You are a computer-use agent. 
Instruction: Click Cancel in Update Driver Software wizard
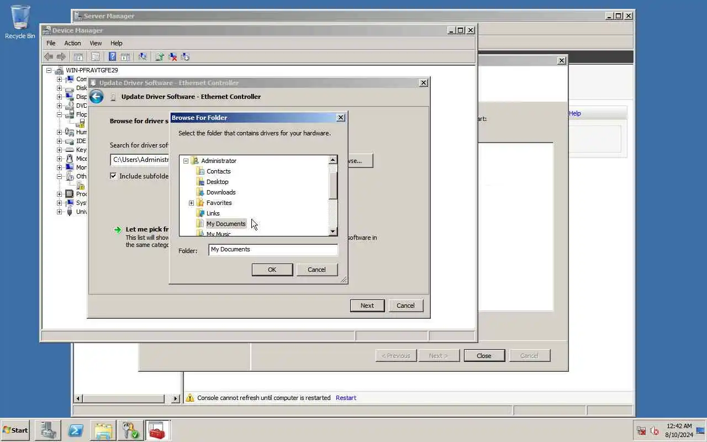pos(405,306)
